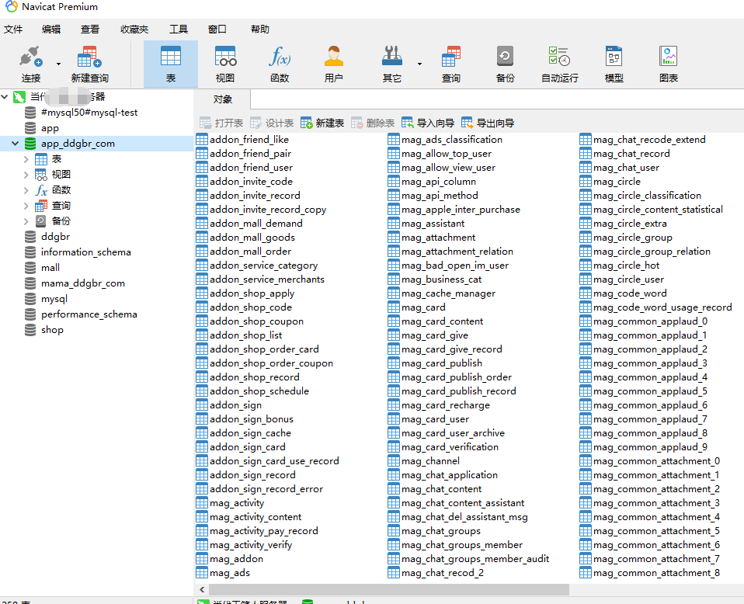Click the scroll left arrow of table list
Screen dimensions: 744x604
pyautogui.click(x=202, y=589)
